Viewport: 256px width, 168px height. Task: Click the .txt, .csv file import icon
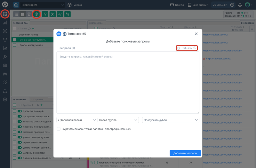[x=179, y=48]
